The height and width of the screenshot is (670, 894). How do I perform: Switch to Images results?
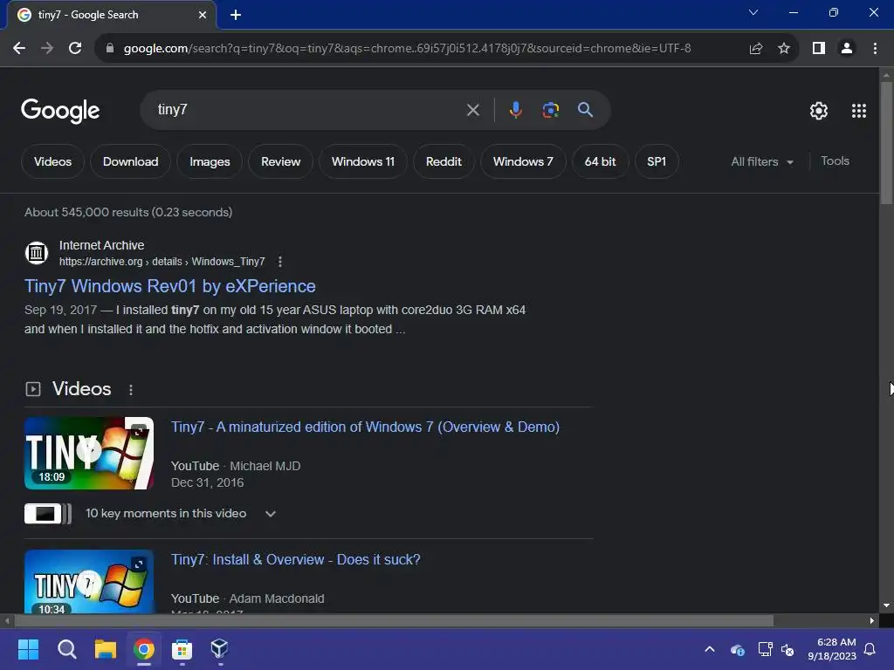[x=210, y=161]
